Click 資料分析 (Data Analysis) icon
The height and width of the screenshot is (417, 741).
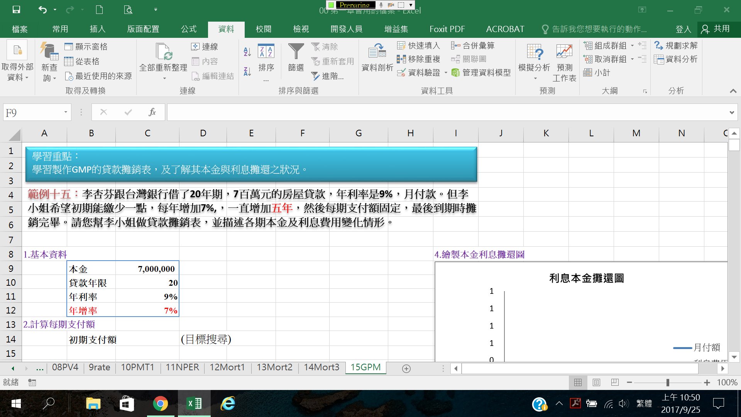pos(659,59)
